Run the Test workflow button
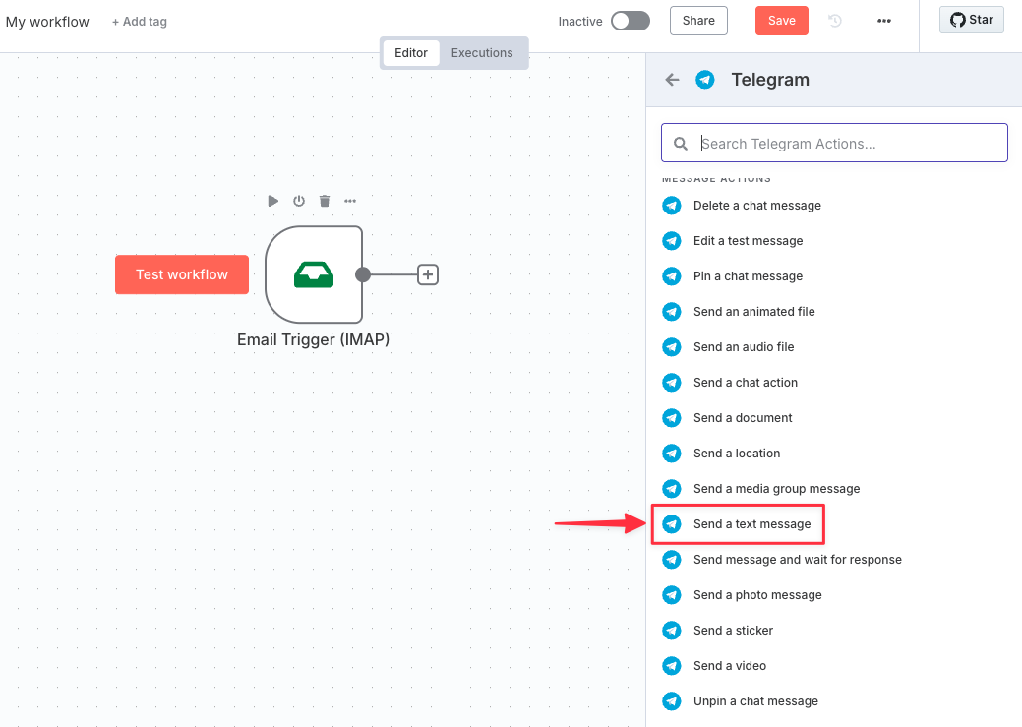Screen dimensions: 1022x727 [182, 274]
